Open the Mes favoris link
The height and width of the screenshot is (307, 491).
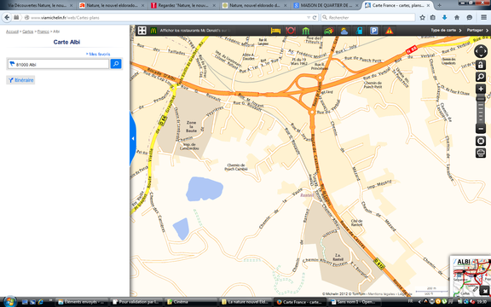coord(98,55)
